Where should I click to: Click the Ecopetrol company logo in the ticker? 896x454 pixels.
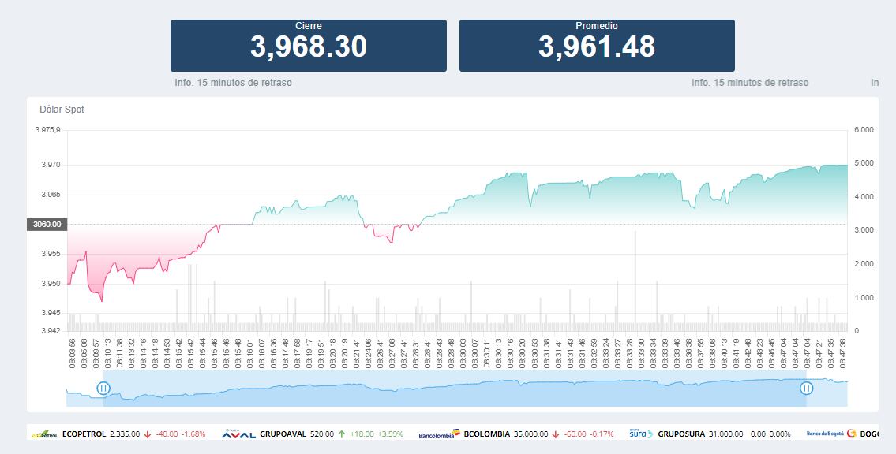(44, 434)
